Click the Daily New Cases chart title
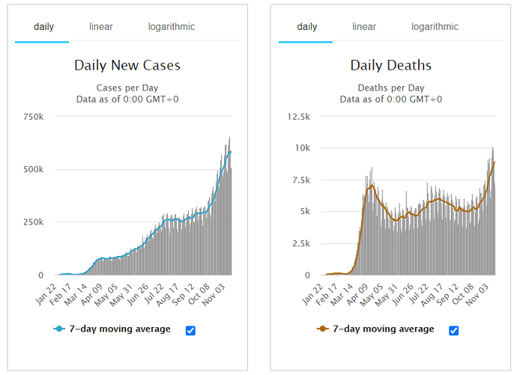 127,65
